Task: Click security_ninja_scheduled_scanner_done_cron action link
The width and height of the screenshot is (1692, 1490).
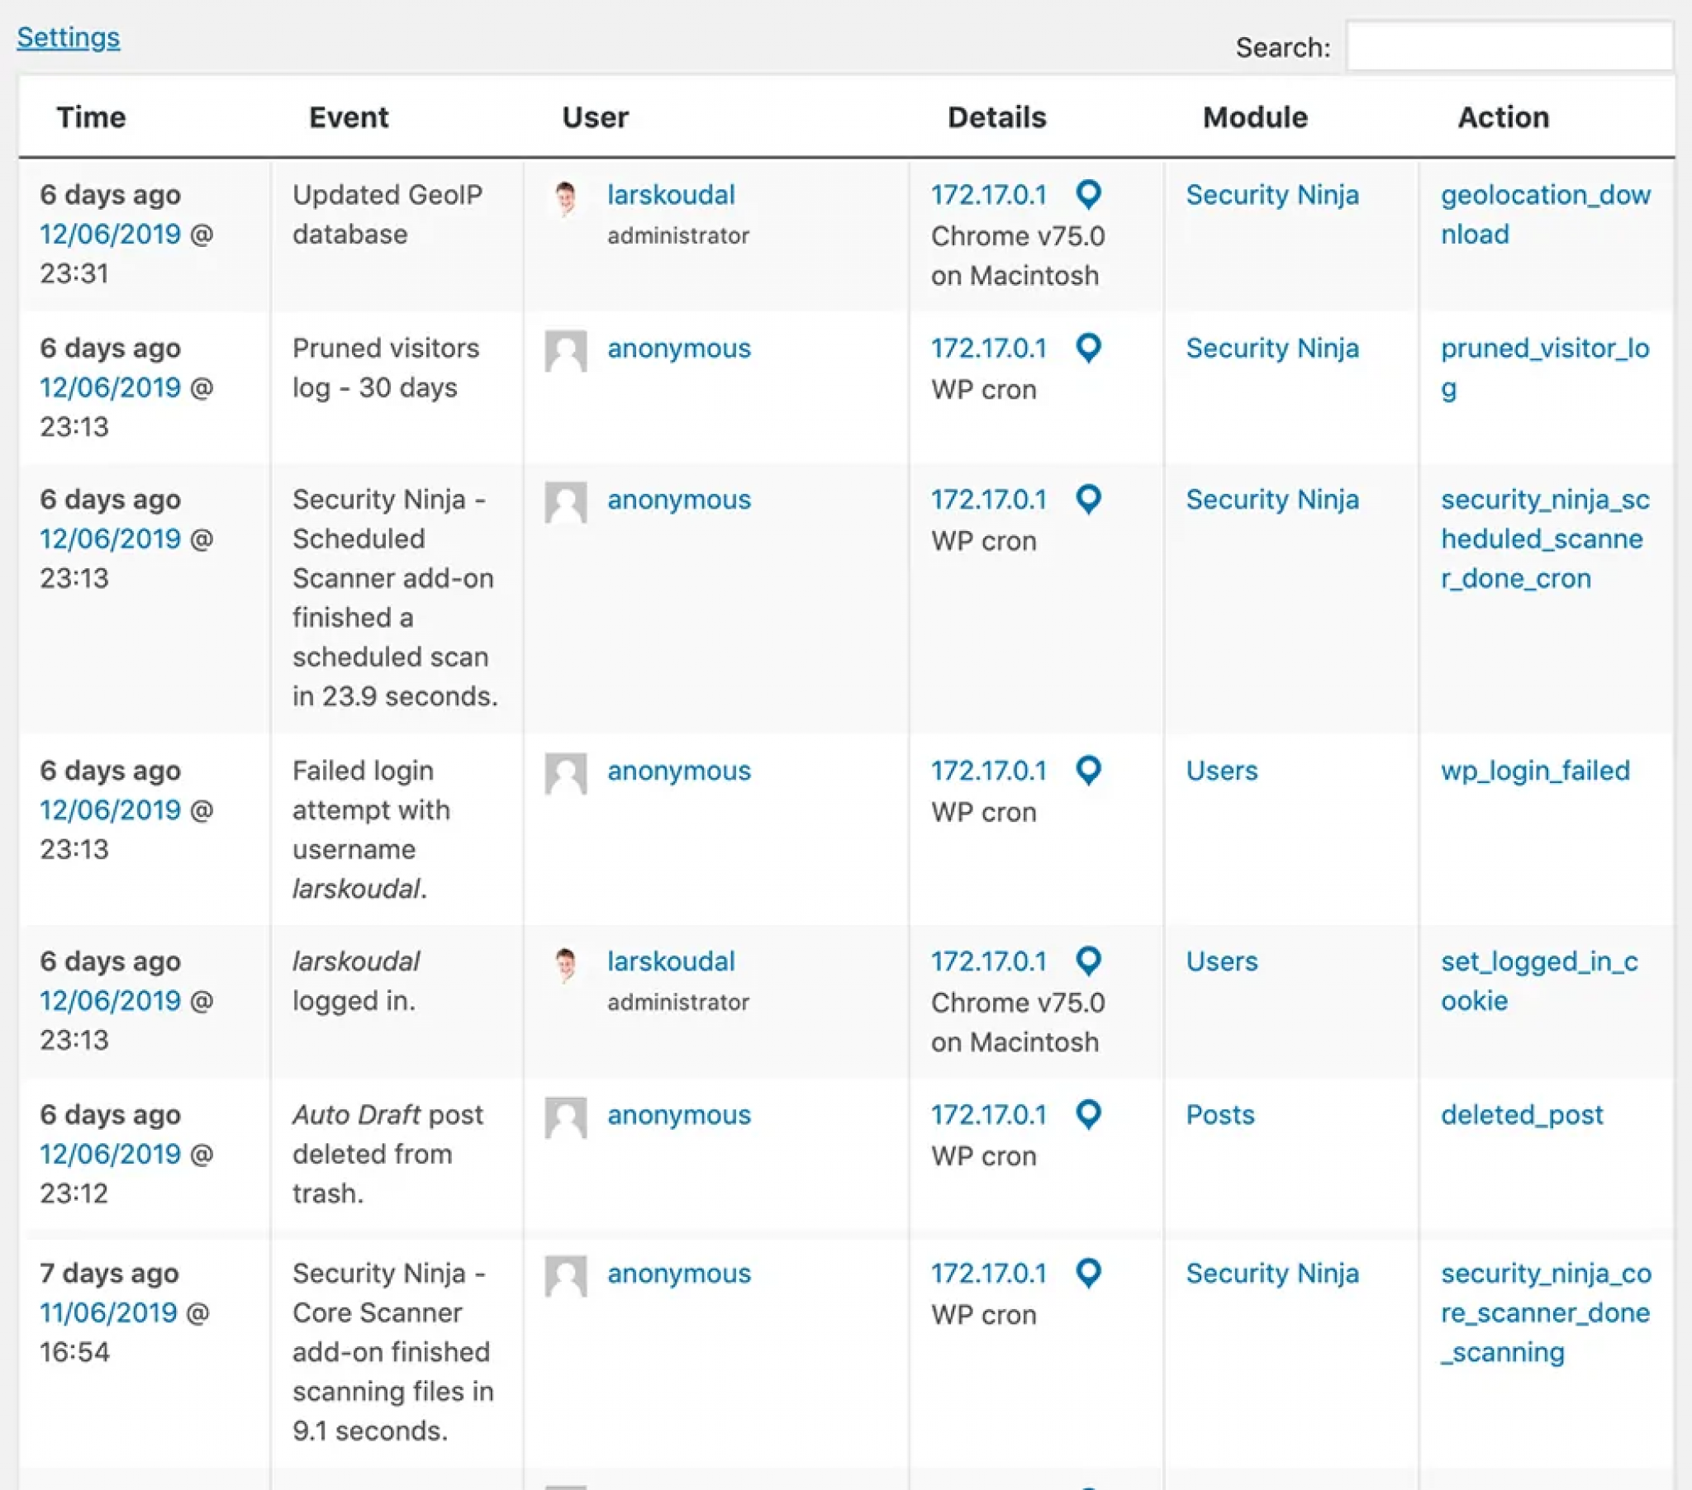Action: 1545,539
